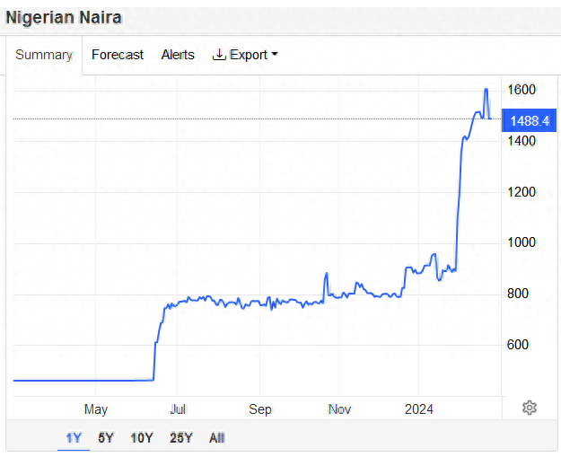Select the 1Y time range

pyautogui.click(x=74, y=438)
